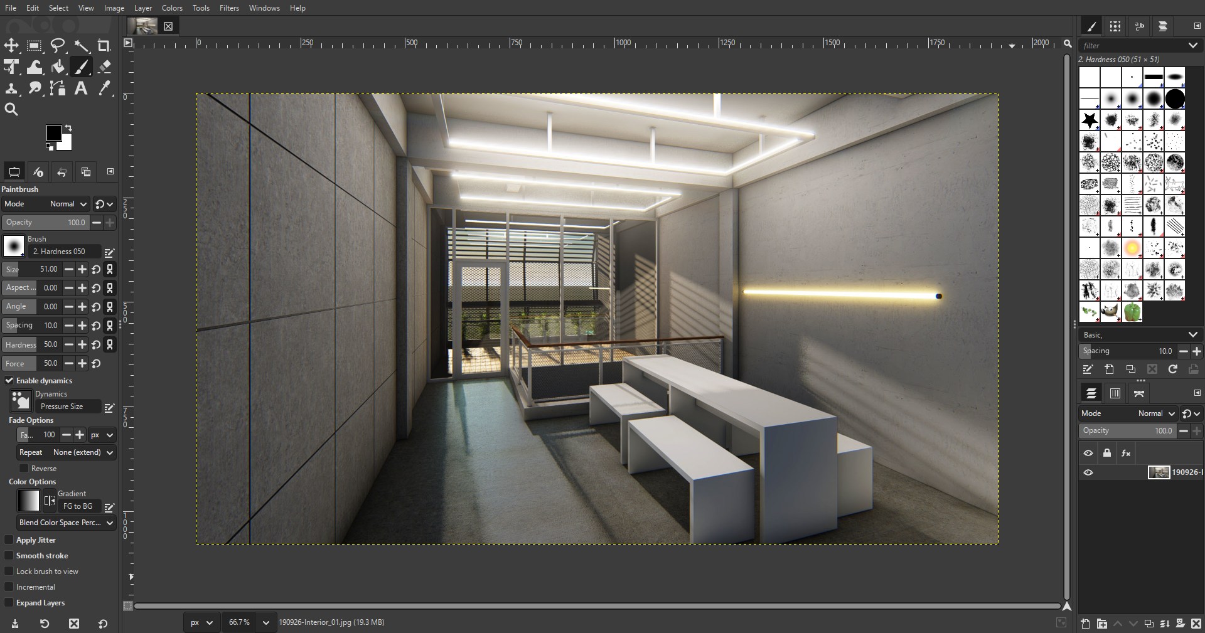The image size is (1205, 633).
Task: Click the FG to BG gradient name
Action: point(78,506)
